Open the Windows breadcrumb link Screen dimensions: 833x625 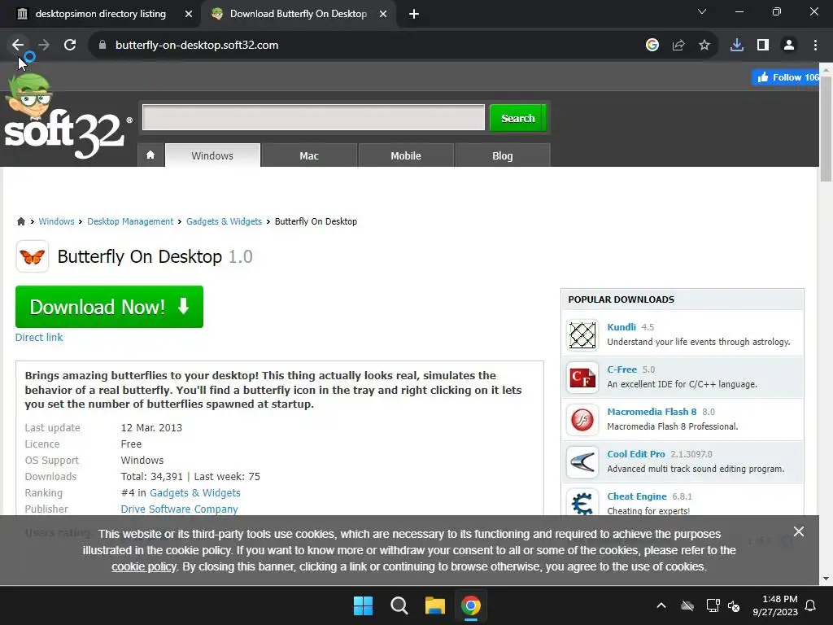[x=56, y=221]
